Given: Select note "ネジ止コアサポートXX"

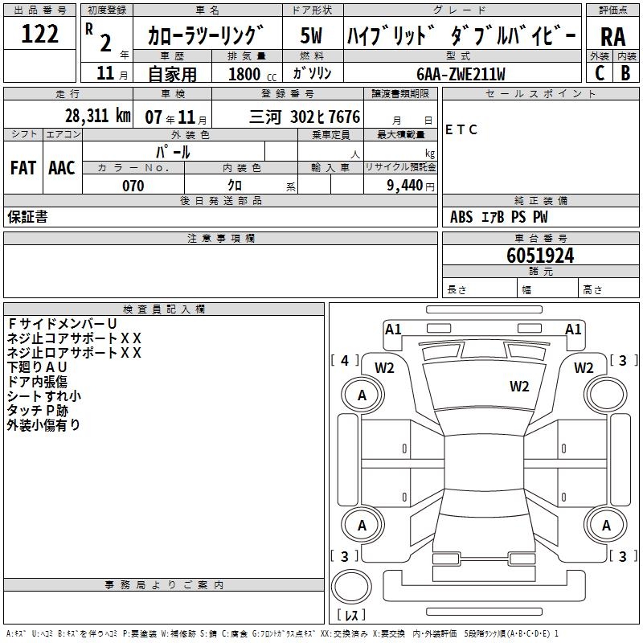Looking at the screenshot, I should coord(74,338).
